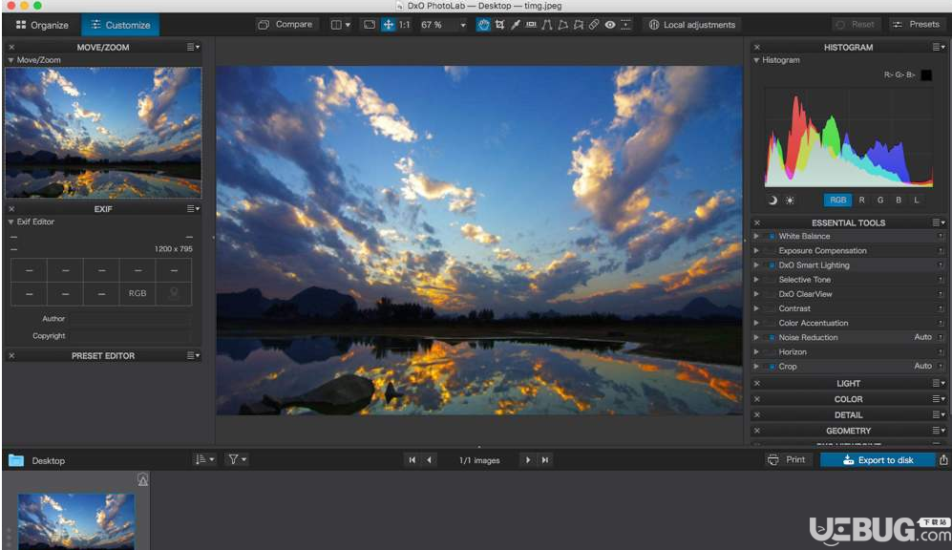The height and width of the screenshot is (550, 952).
Task: Select the timg.jpeg filmstrip thumbnail
Action: point(76,521)
